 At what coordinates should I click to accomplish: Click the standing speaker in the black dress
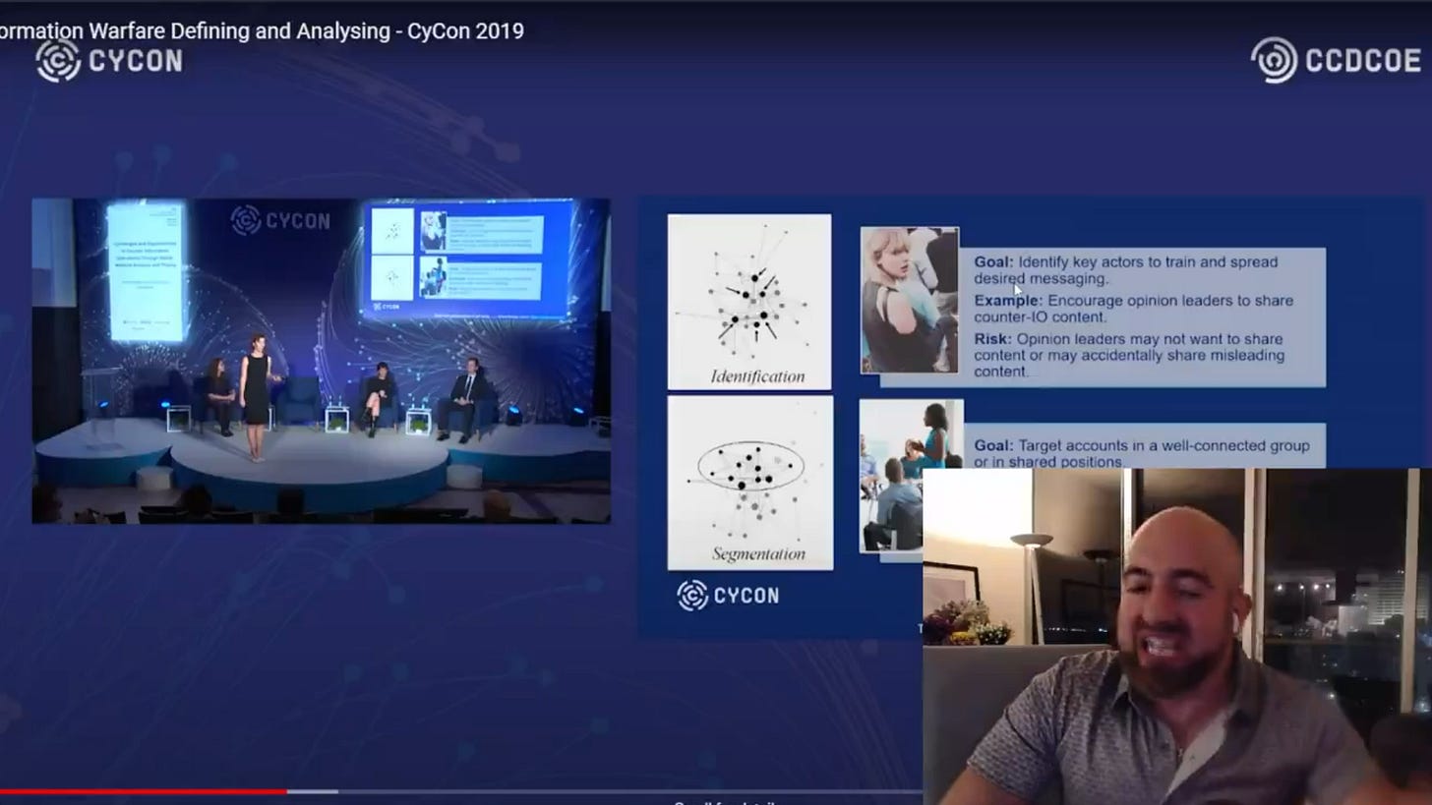(x=257, y=397)
